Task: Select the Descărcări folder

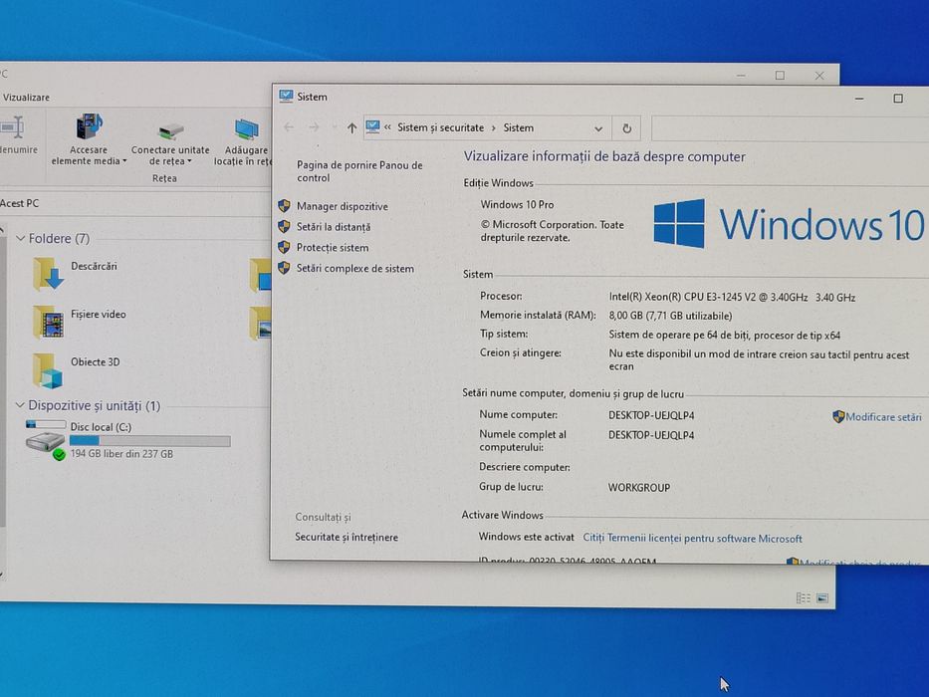Action: (76, 273)
